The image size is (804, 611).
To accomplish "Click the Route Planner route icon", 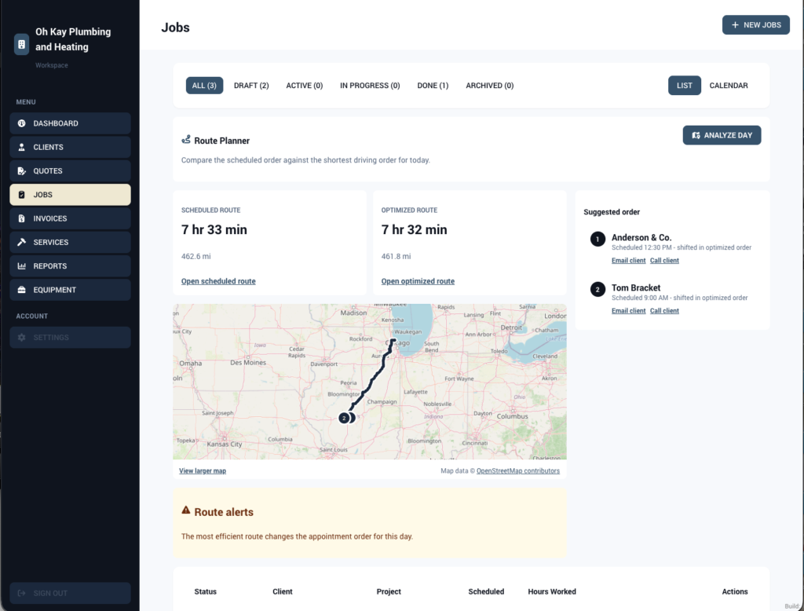I will click(x=186, y=140).
